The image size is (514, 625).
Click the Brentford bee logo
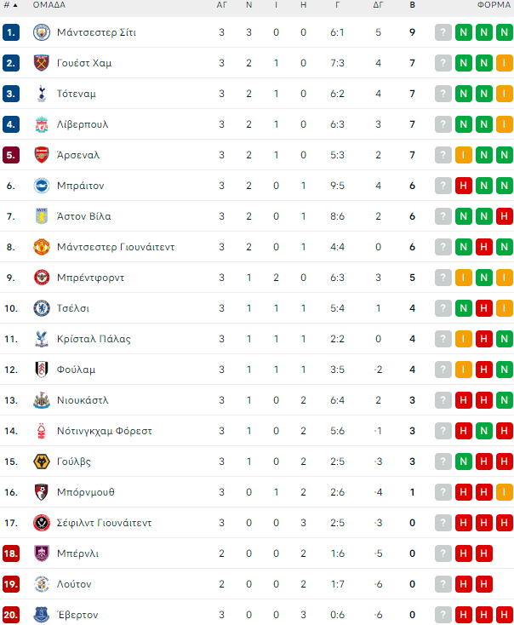41,278
